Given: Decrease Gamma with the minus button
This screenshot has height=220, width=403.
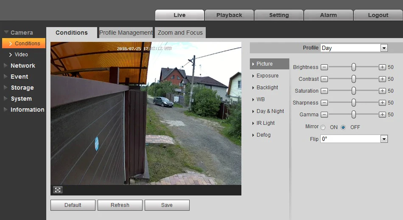Looking at the screenshot, I should (325, 114).
